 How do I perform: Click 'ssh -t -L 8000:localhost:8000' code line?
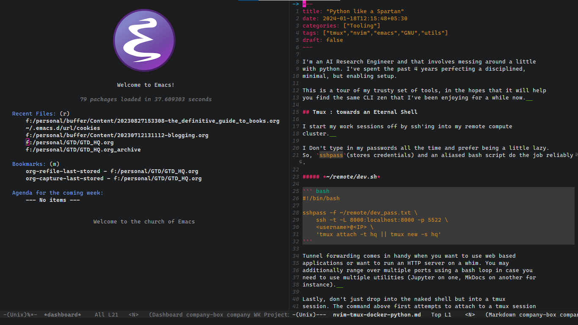coord(382,220)
